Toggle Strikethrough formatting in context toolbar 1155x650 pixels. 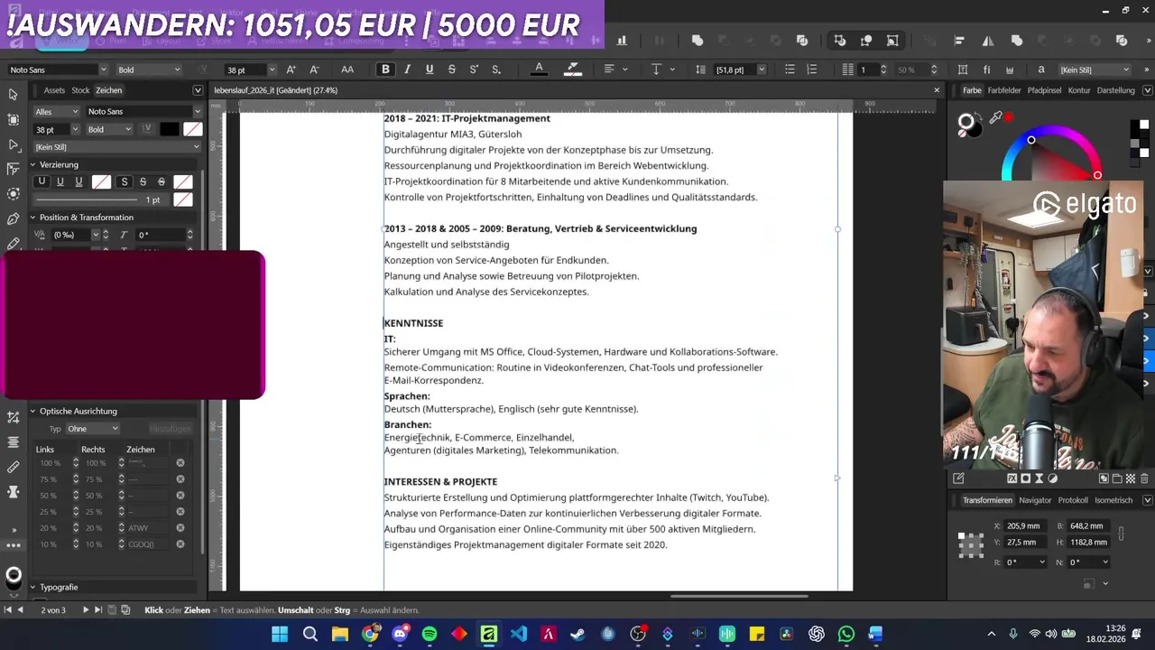click(451, 70)
